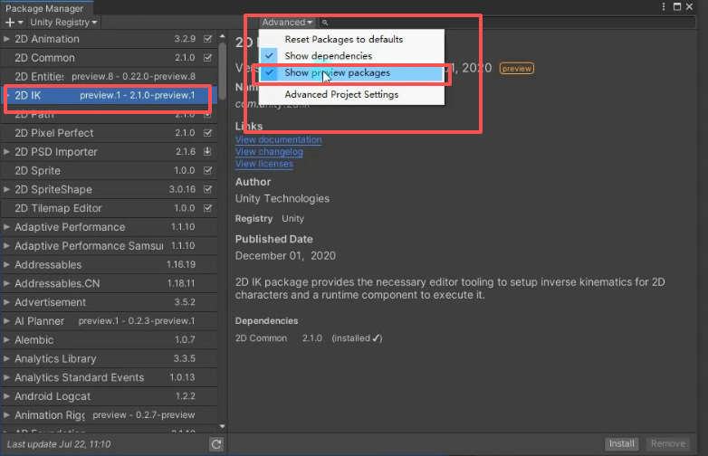The height and width of the screenshot is (456, 708).
Task: Click installed checkmark for 2D Animation
Action: click(x=207, y=39)
